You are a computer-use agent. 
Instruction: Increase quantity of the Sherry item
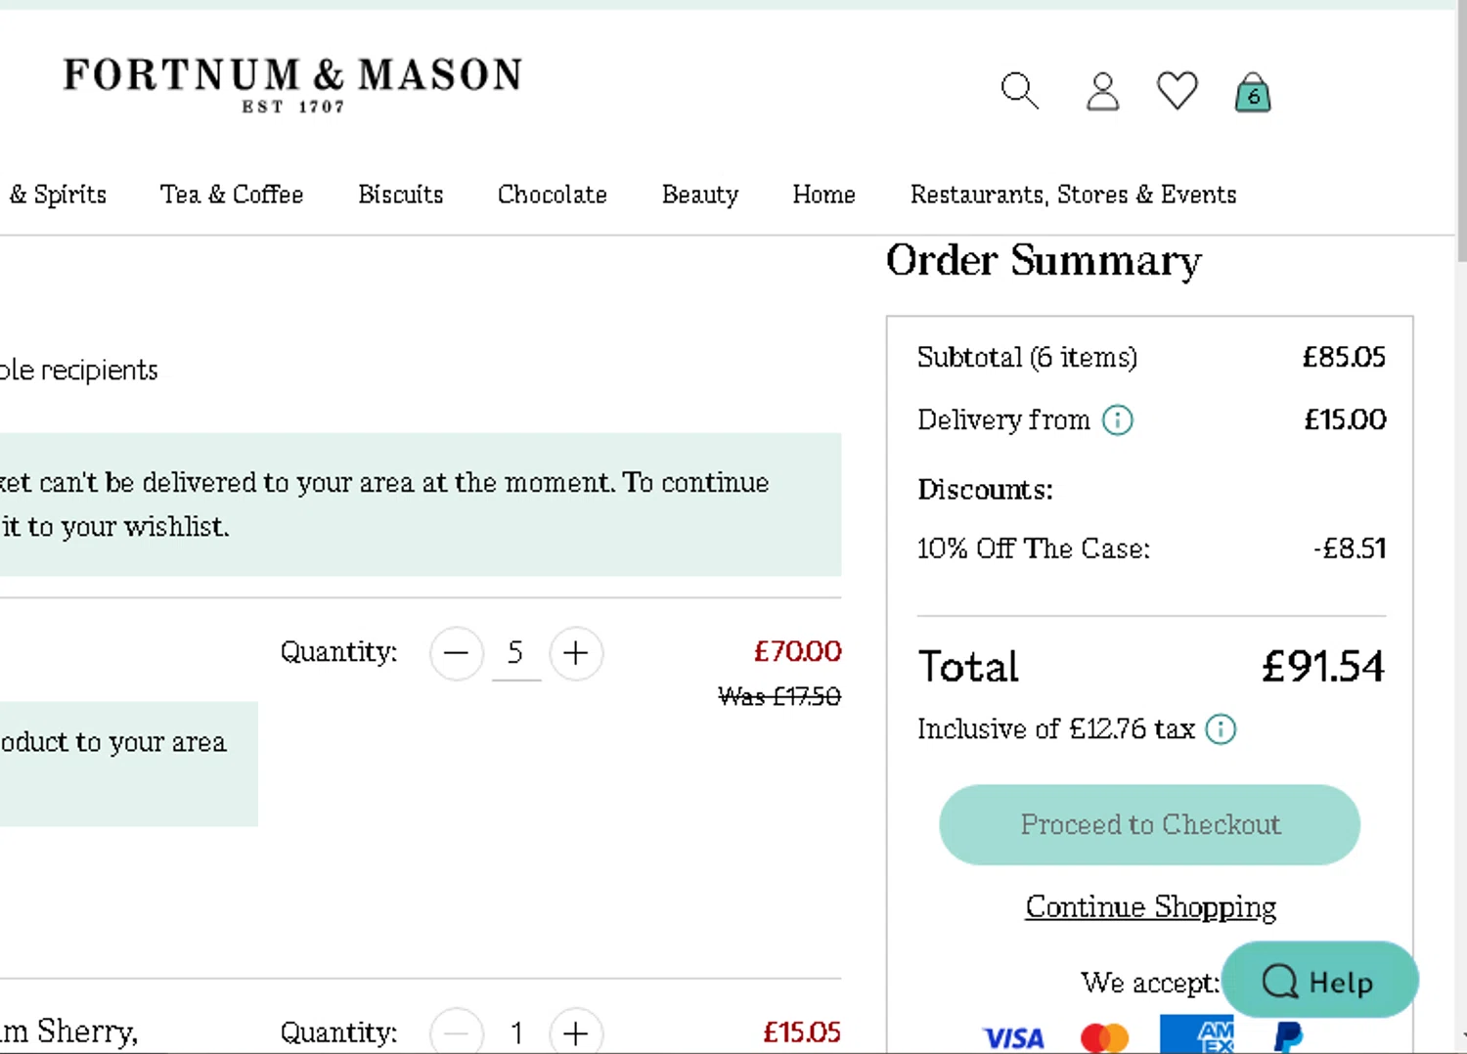576,1032
